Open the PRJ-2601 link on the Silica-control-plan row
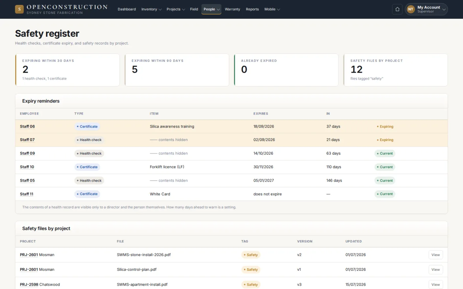Screen dimensions: 463x289 point(29,270)
